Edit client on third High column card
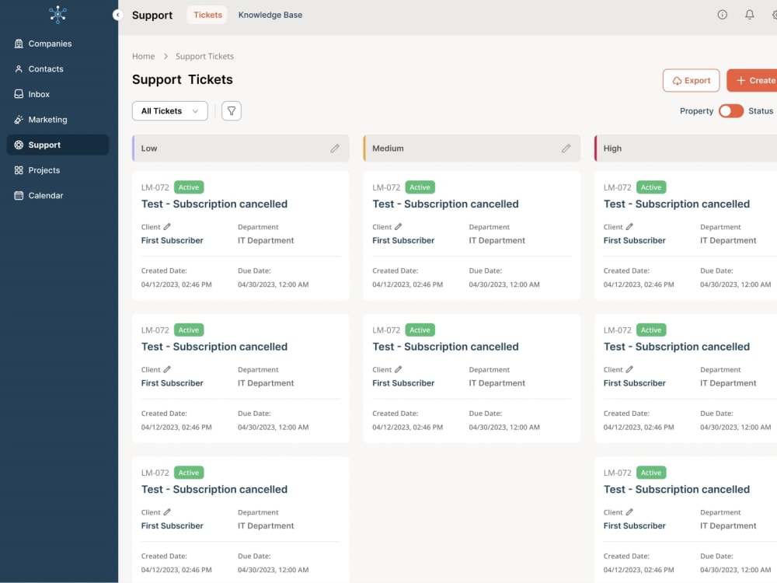 coord(630,512)
